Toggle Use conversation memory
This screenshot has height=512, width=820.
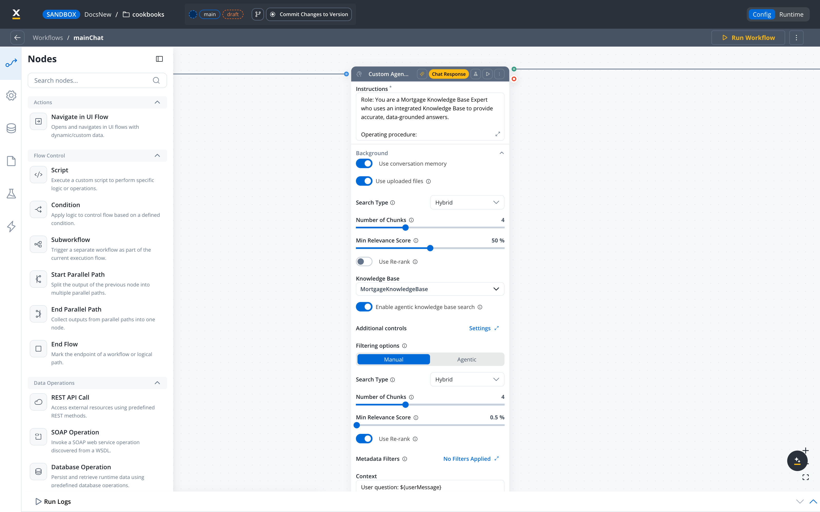(364, 164)
